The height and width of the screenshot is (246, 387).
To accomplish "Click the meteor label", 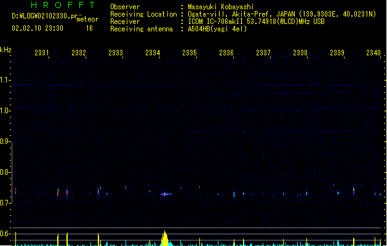I will coord(87,19).
